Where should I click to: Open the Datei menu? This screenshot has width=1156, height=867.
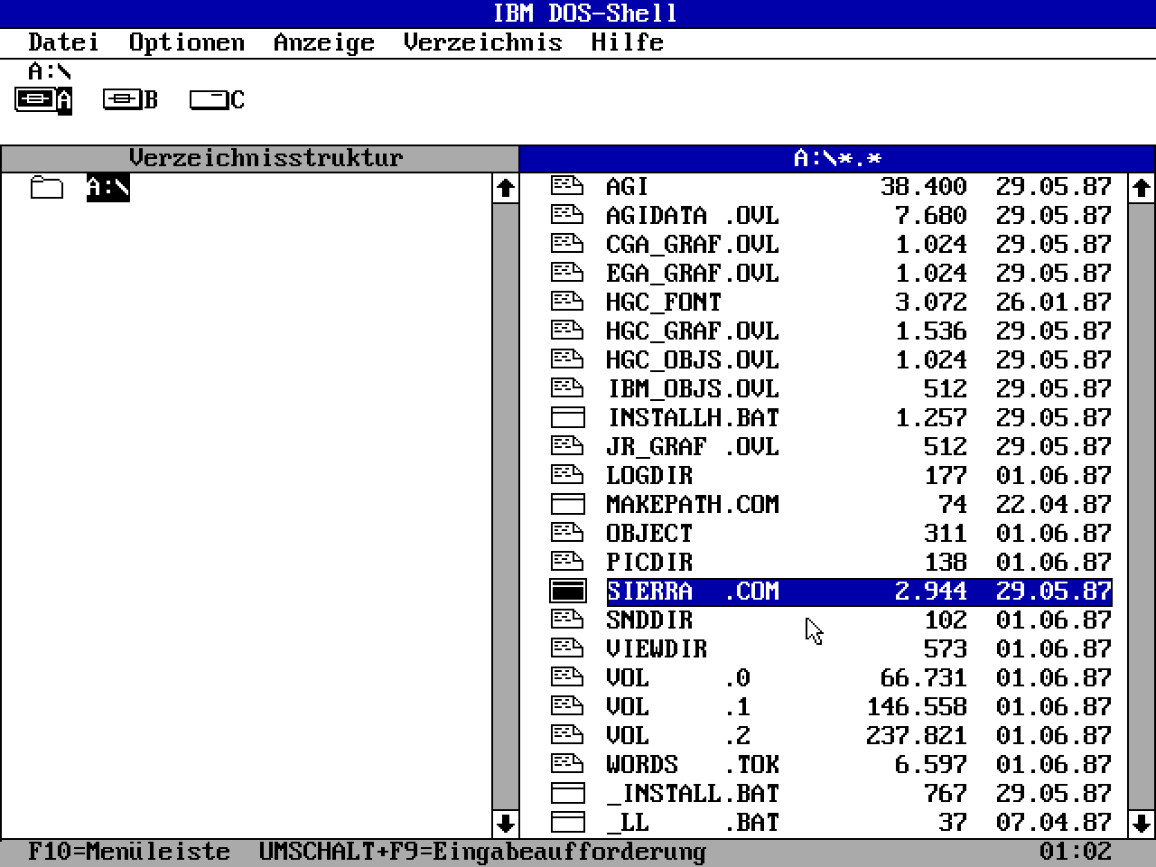pos(63,42)
